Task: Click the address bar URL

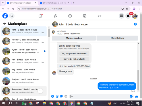Action: 42,9
